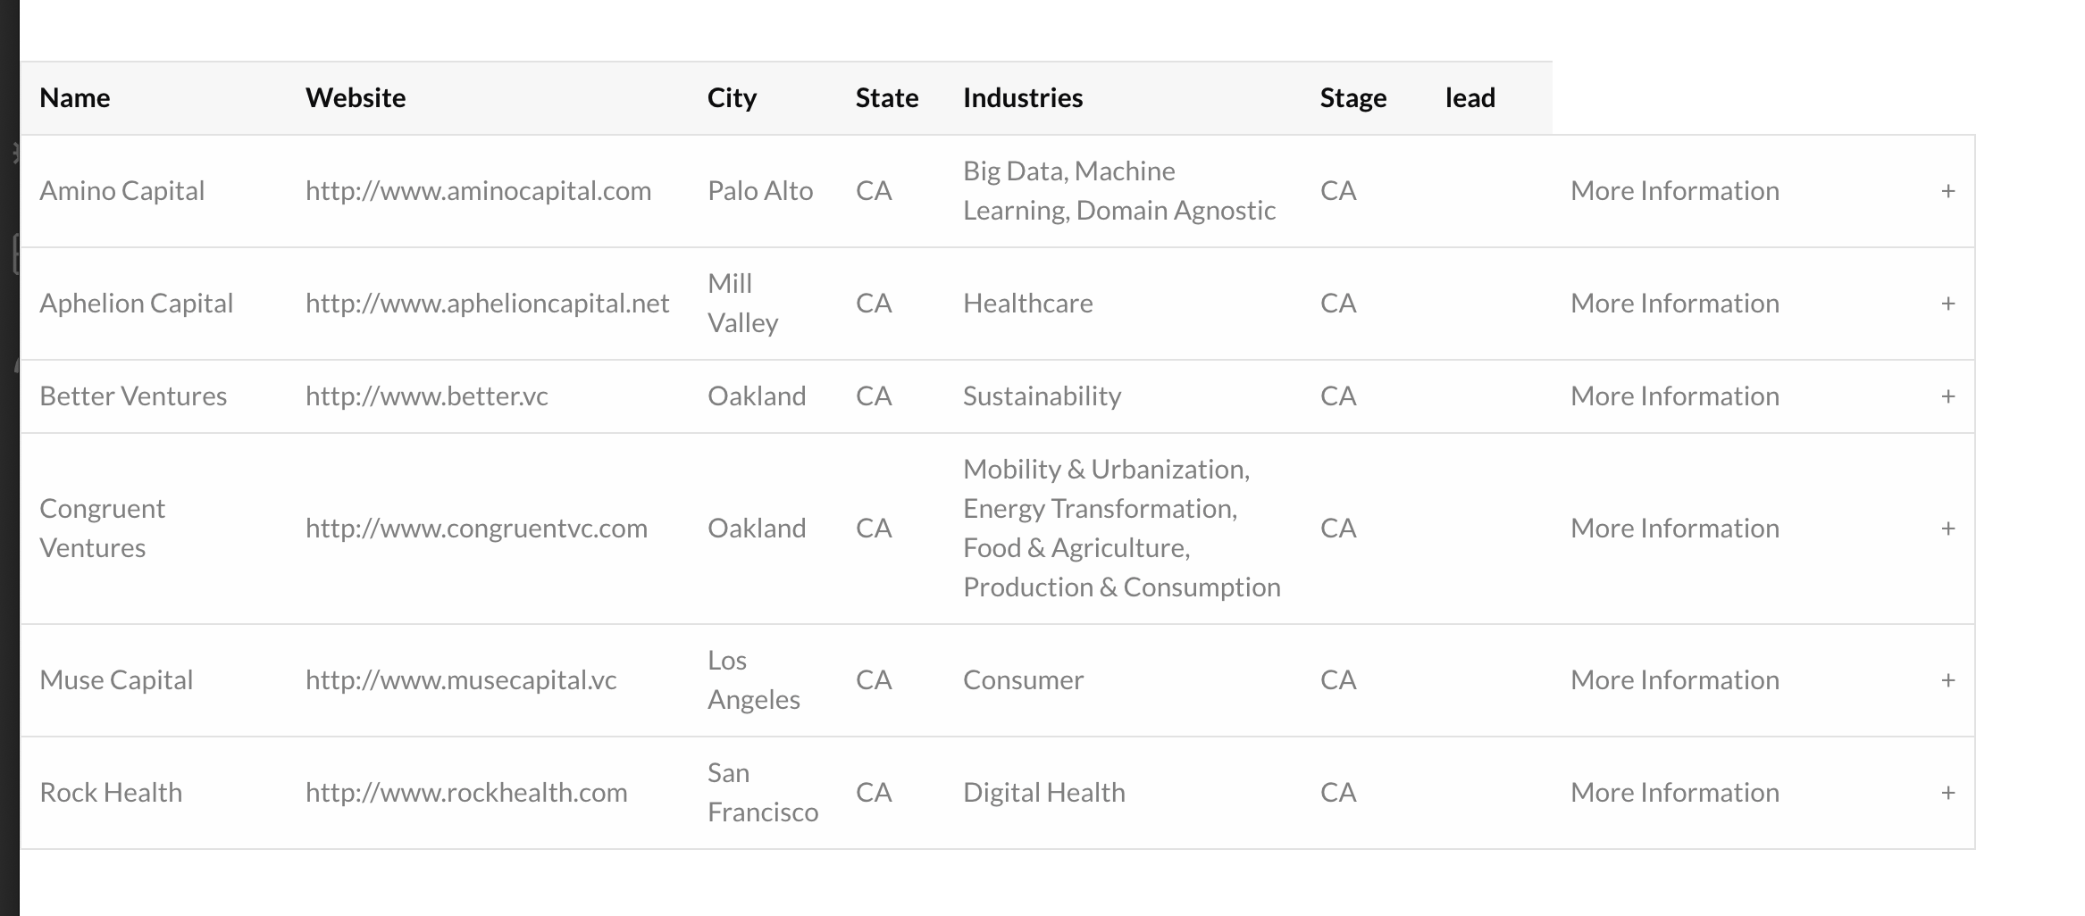Sort by the Website column header
This screenshot has width=2085, height=916.
pyautogui.click(x=356, y=98)
